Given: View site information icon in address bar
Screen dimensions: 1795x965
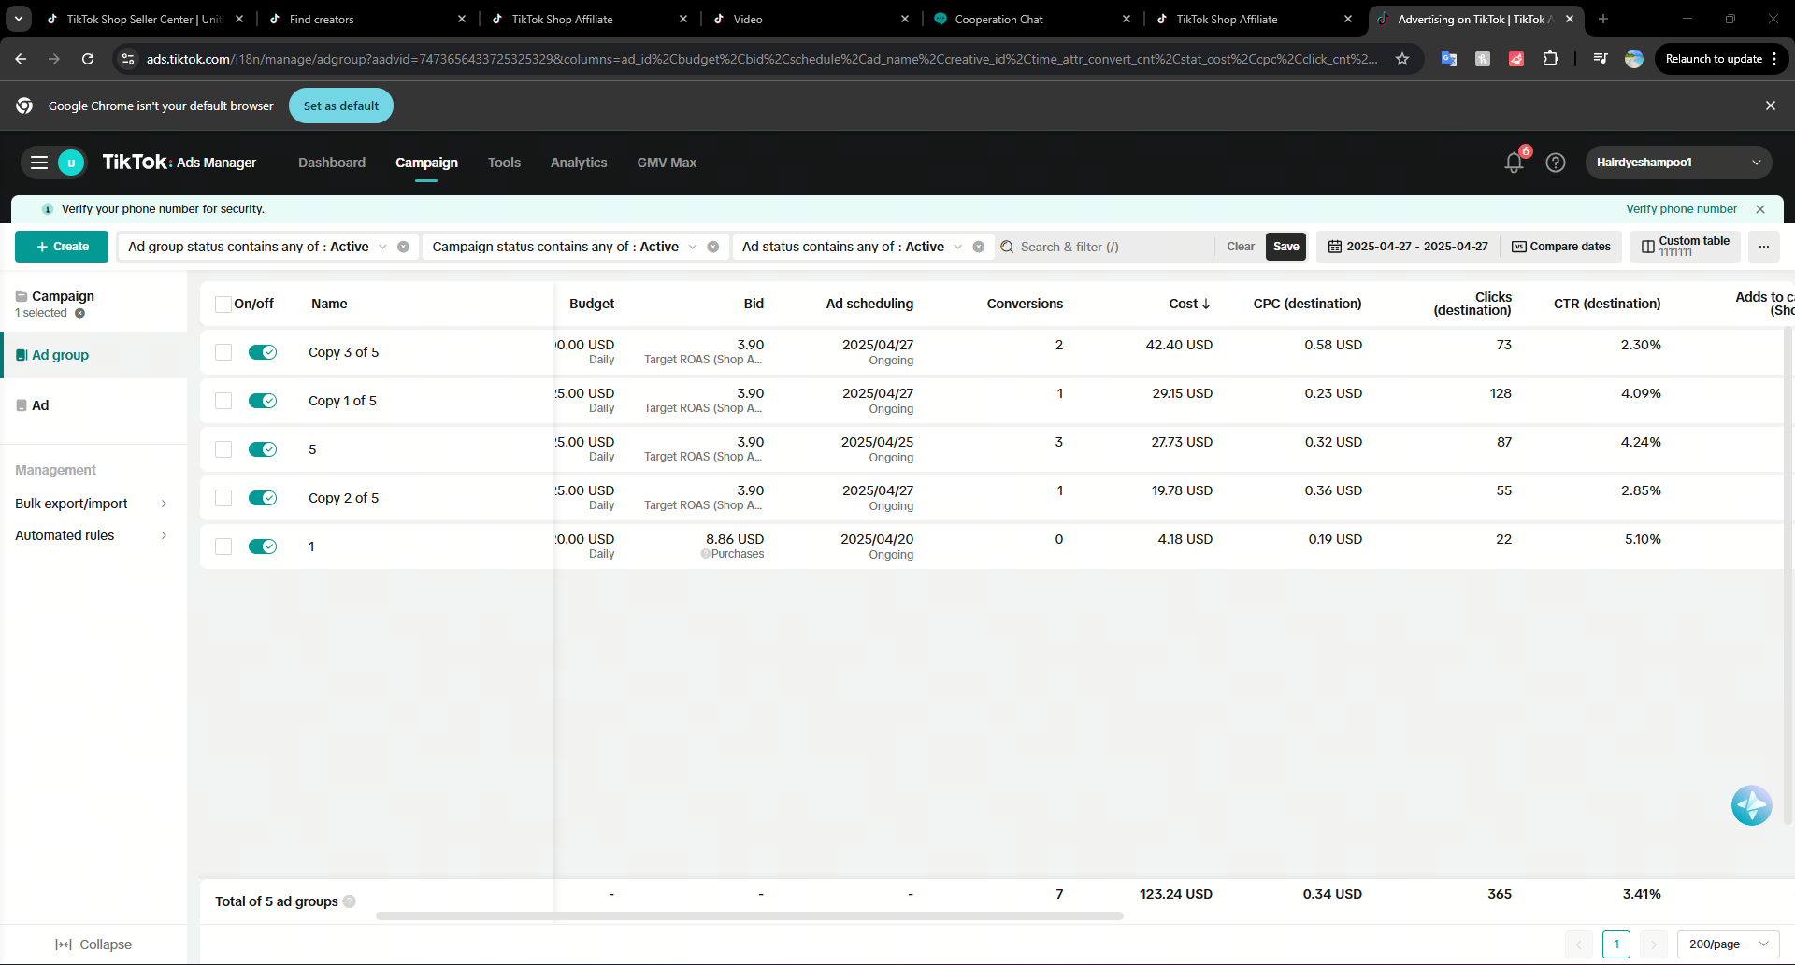Looking at the screenshot, I should (128, 59).
